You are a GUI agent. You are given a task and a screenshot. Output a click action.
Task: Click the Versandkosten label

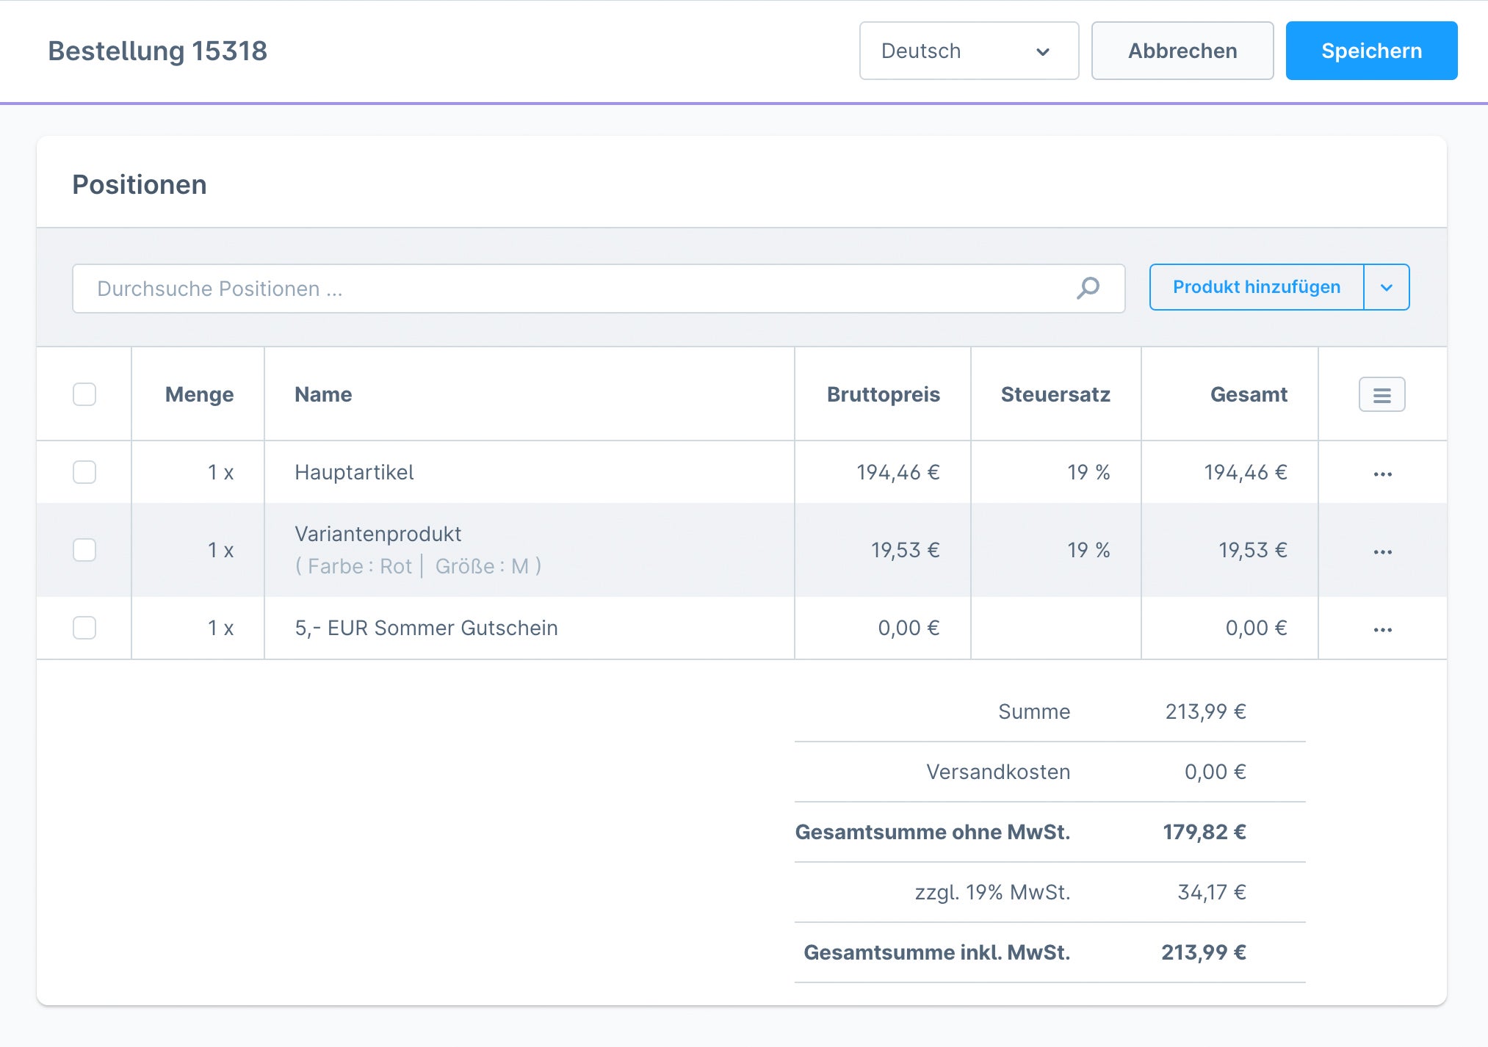point(998,772)
